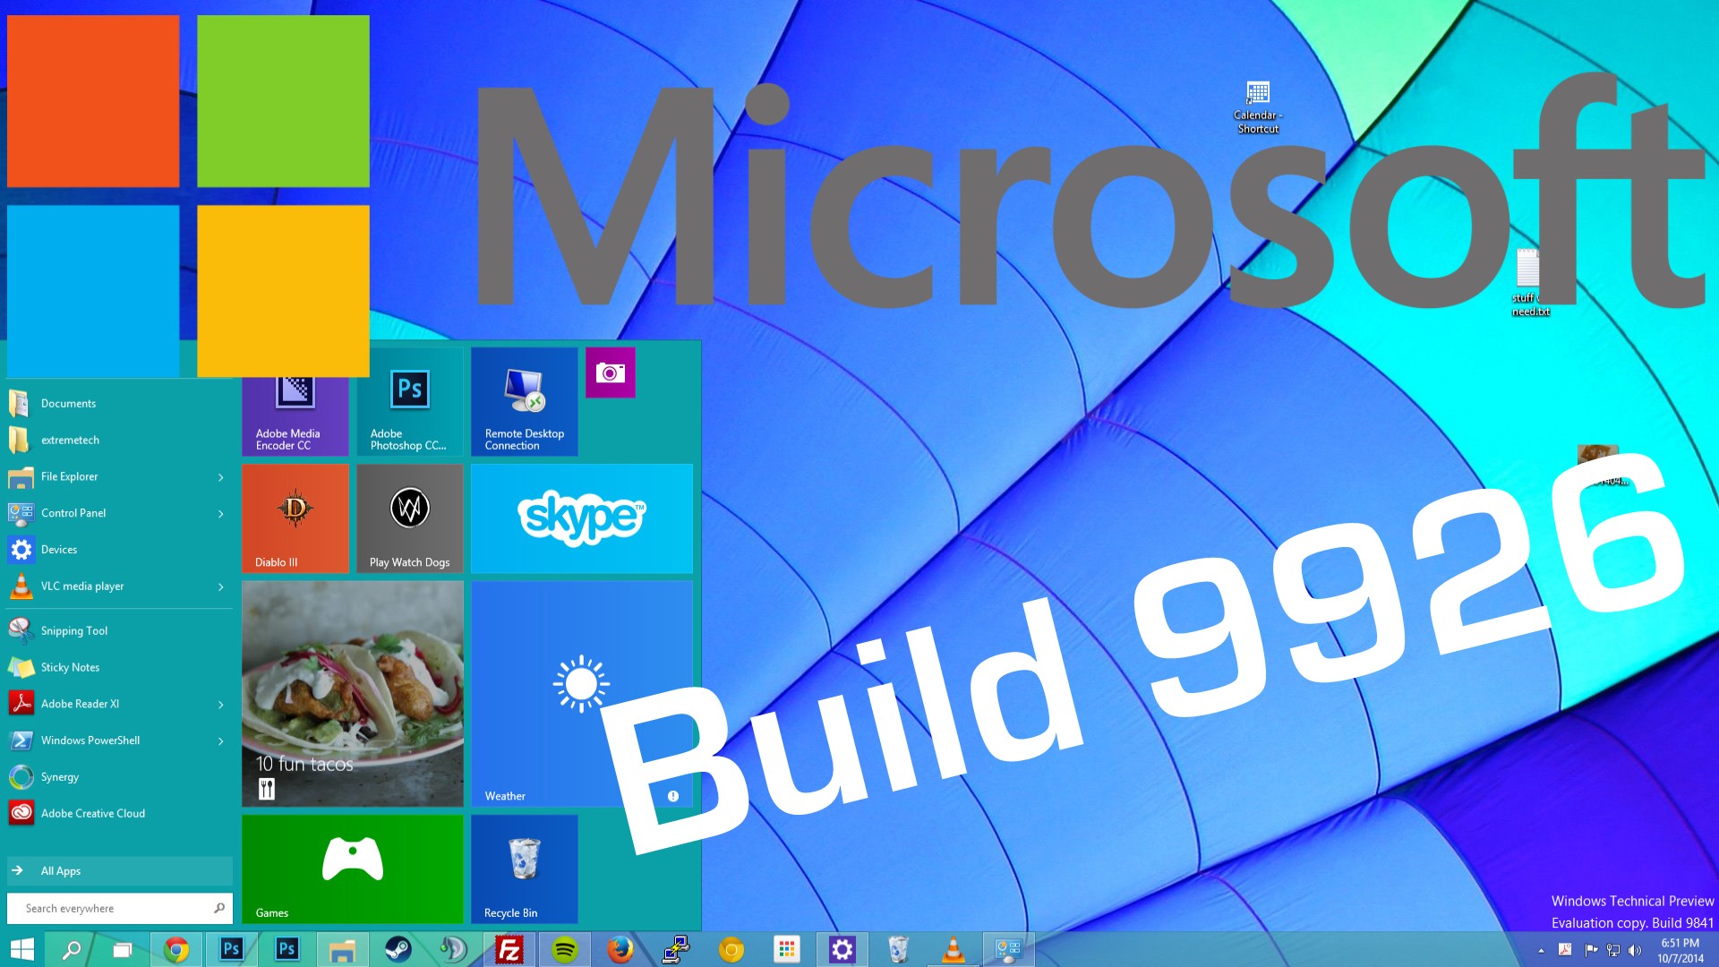The height and width of the screenshot is (967, 1719).
Task: Open Steam from the taskbar
Action: click(x=398, y=949)
